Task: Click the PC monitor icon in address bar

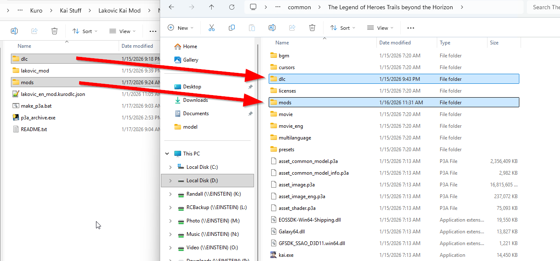Action: tap(253, 7)
